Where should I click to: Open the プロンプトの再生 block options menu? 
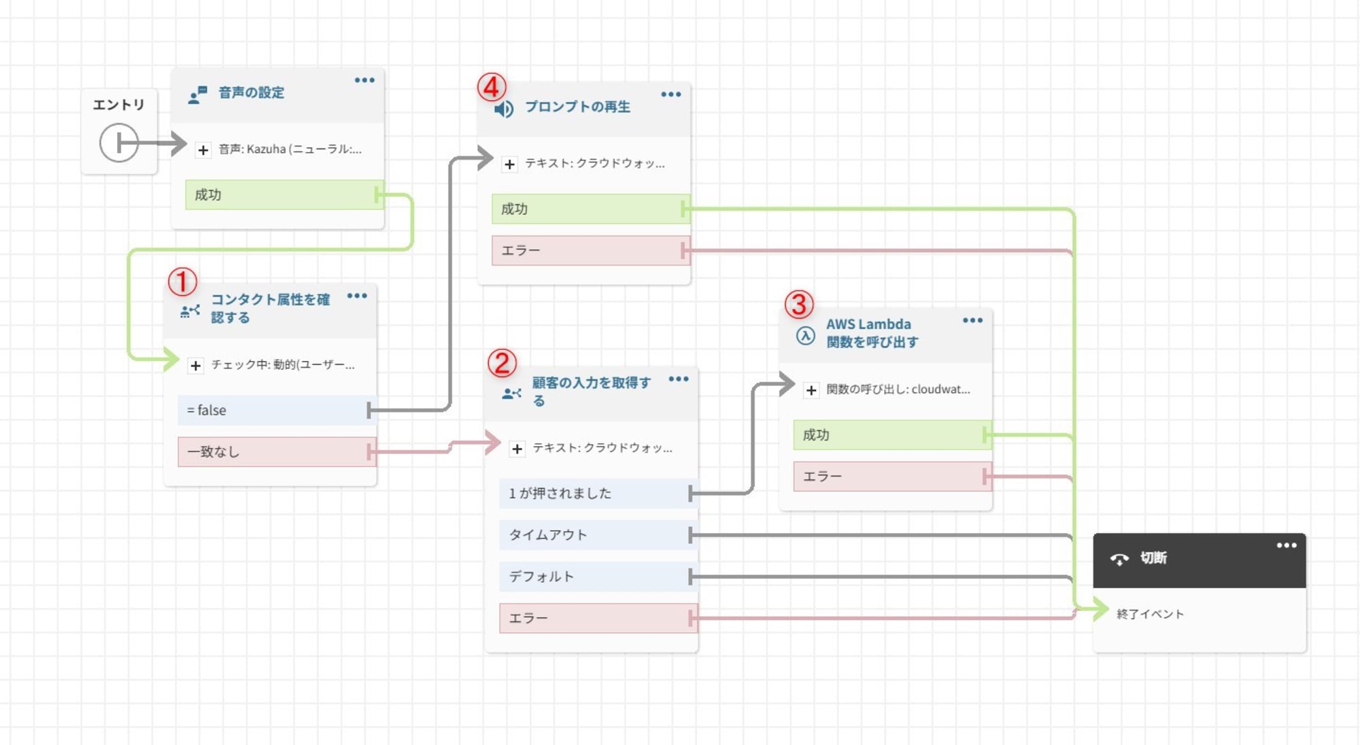point(671,94)
